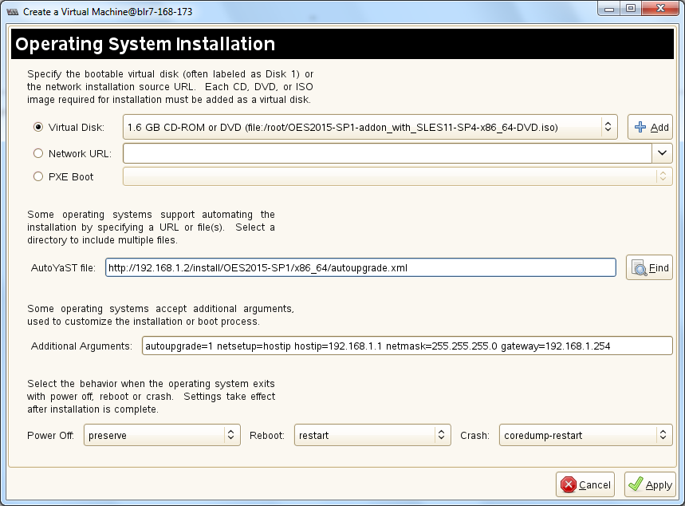The image size is (685, 506).
Task: Expand the Network URL combo box arrow
Action: pos(663,152)
